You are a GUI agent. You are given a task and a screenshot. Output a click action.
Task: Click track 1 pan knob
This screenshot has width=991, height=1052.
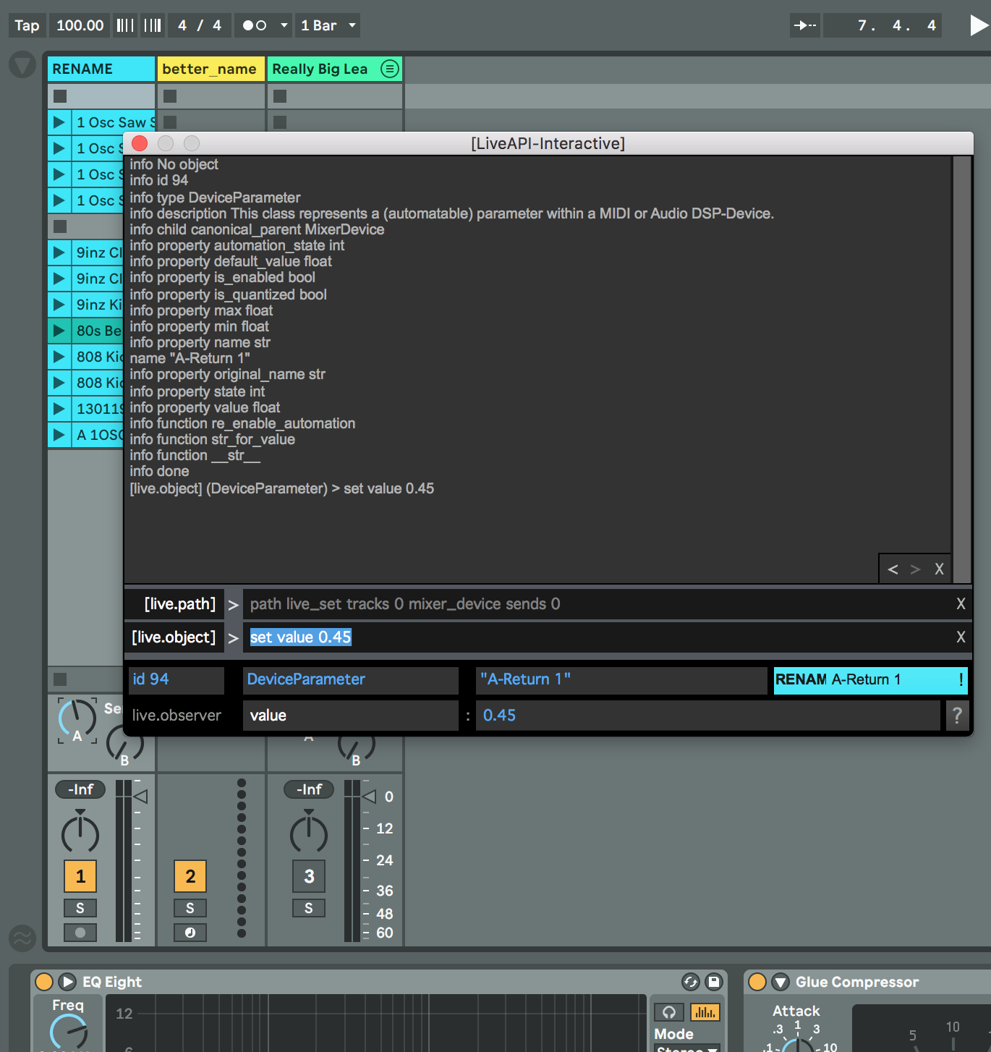click(x=80, y=833)
